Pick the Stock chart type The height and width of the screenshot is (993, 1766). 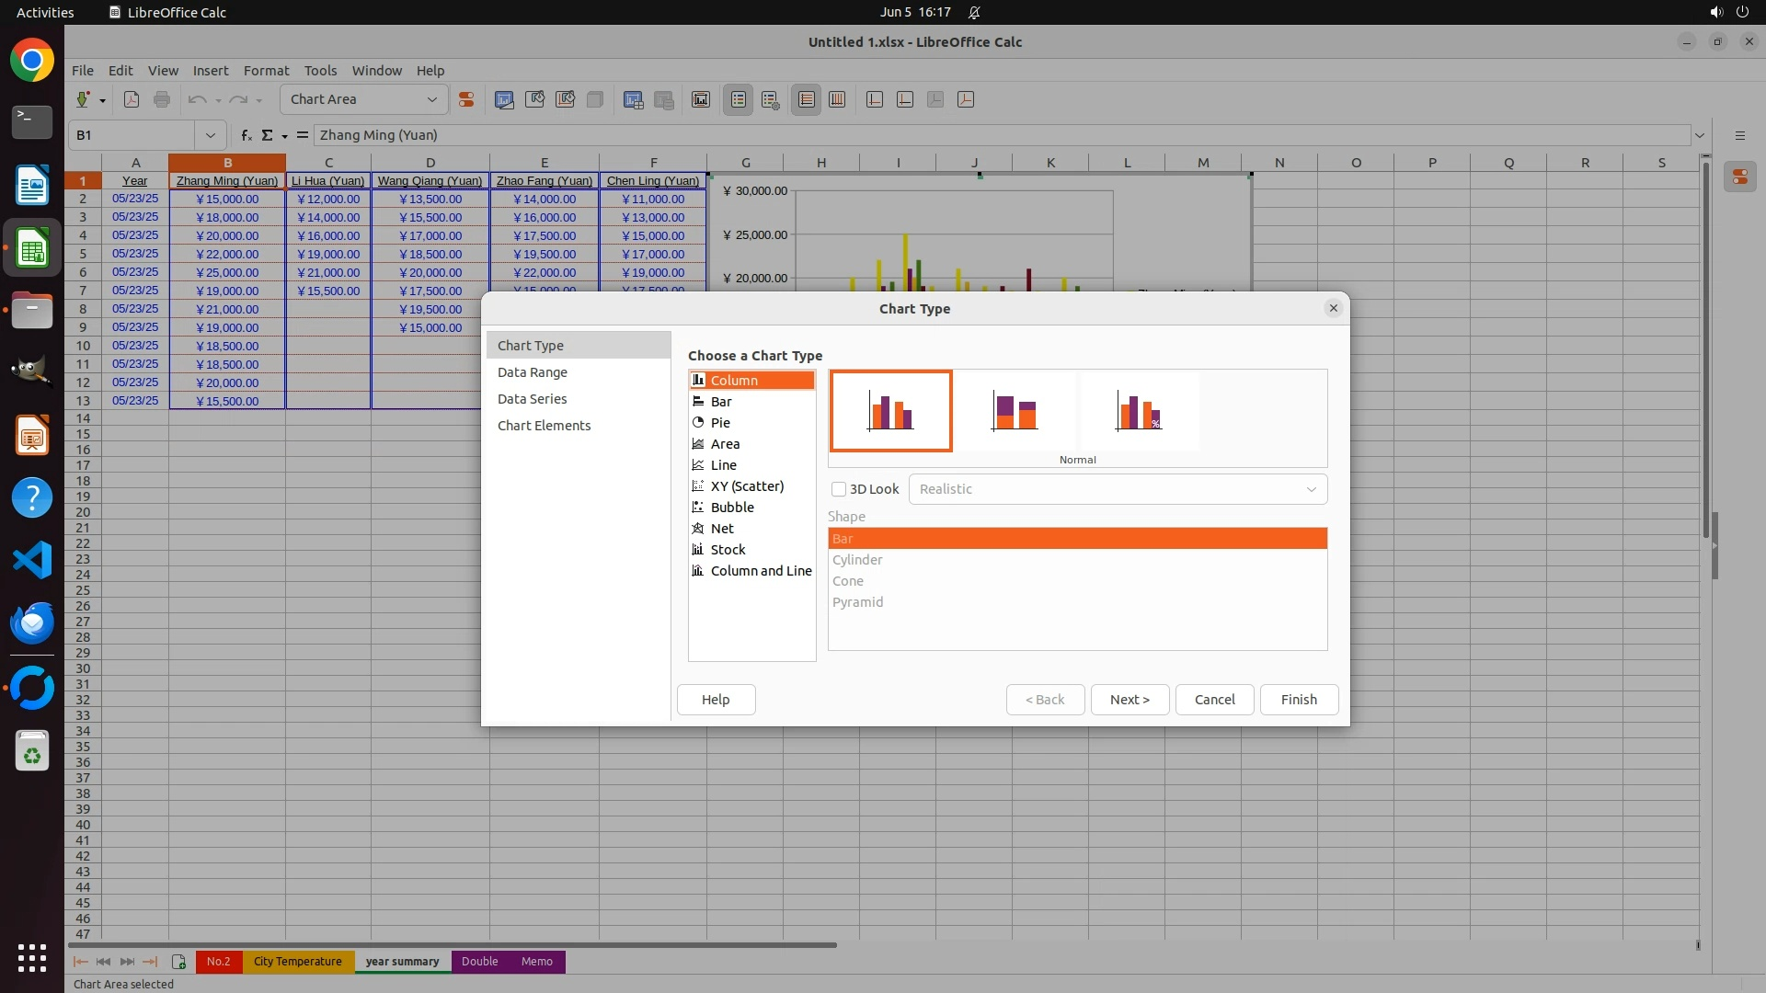pos(728,550)
